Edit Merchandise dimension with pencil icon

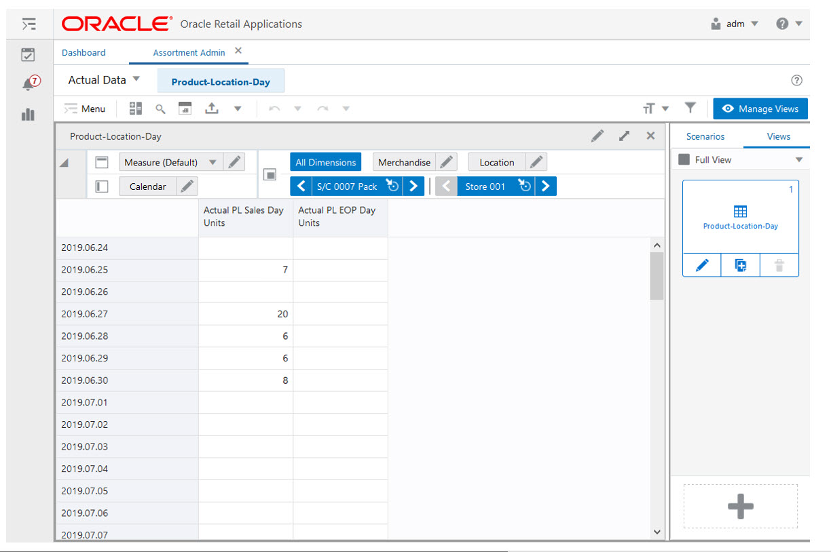(446, 163)
